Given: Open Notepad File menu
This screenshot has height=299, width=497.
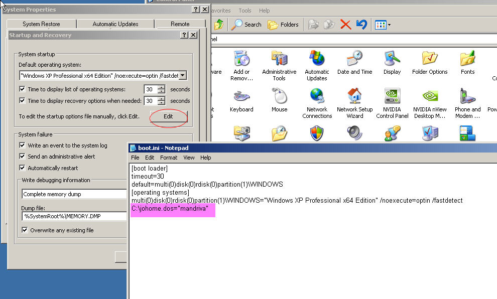Looking at the screenshot, I should 135,158.
